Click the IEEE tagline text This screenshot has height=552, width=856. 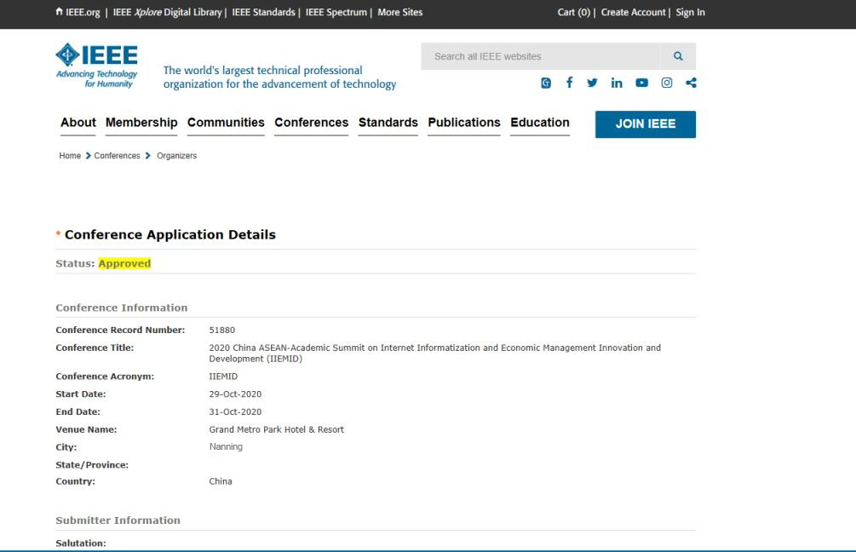(x=279, y=77)
